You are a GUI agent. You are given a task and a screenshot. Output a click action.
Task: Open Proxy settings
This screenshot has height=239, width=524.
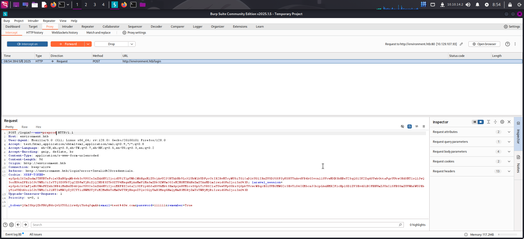[134, 33]
